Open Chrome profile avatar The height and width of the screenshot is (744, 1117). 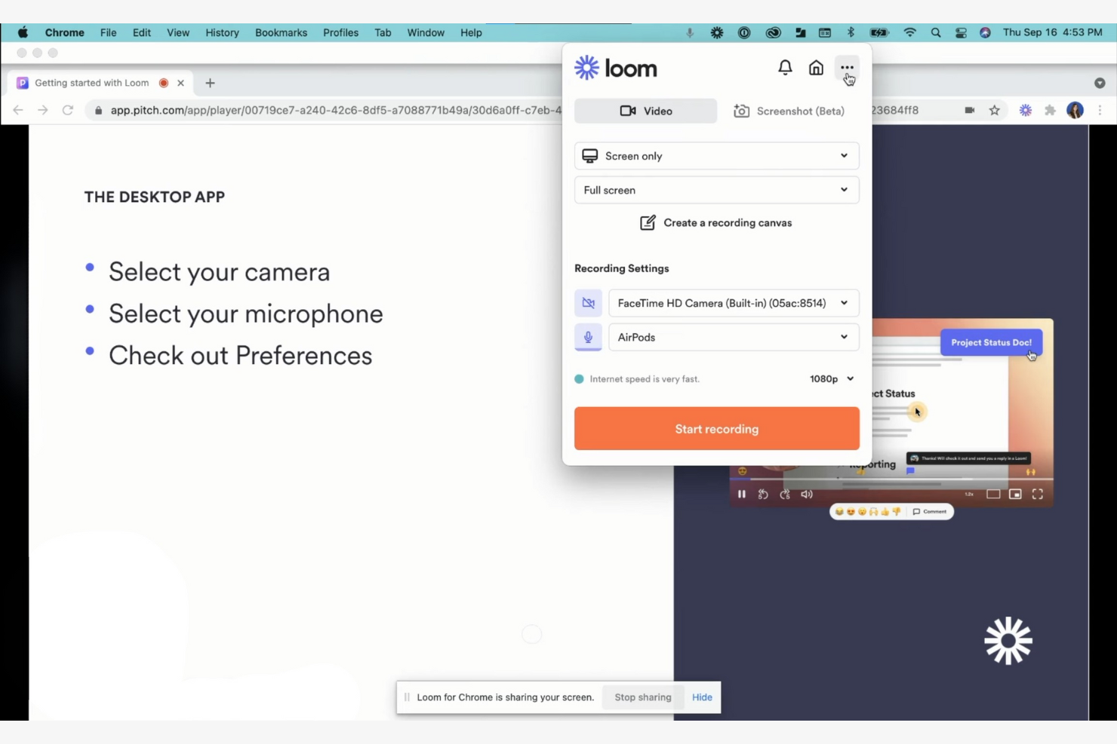click(x=1075, y=110)
